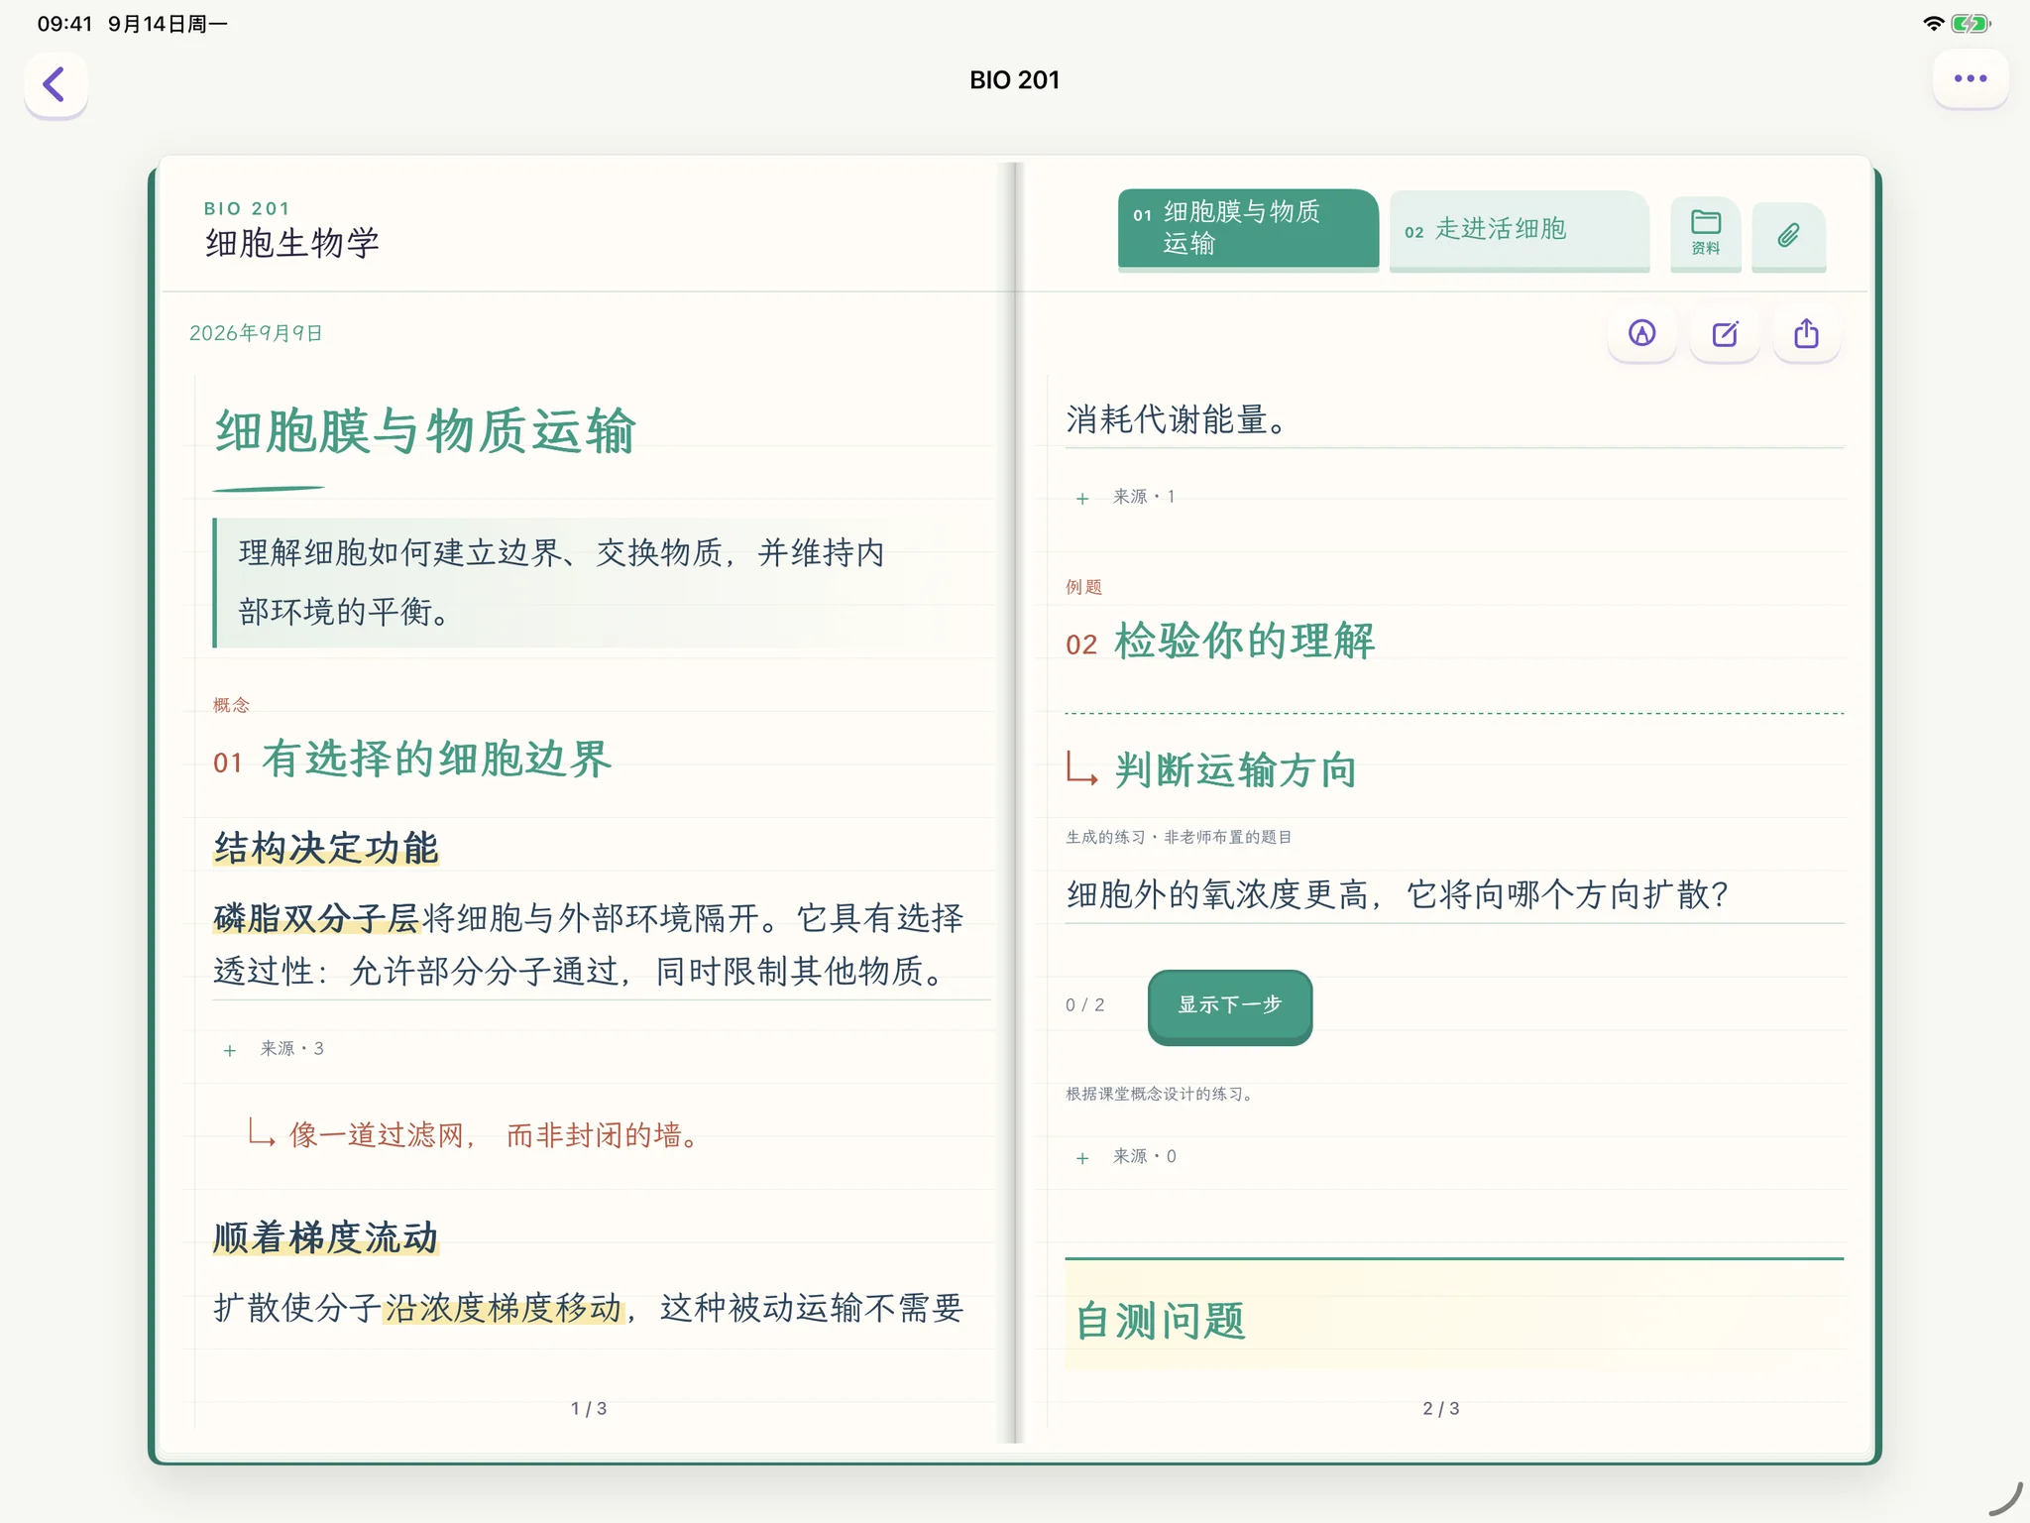This screenshot has height=1523, width=2030.
Task: Tap the page indicator 1 / 3
Action: tap(589, 1408)
